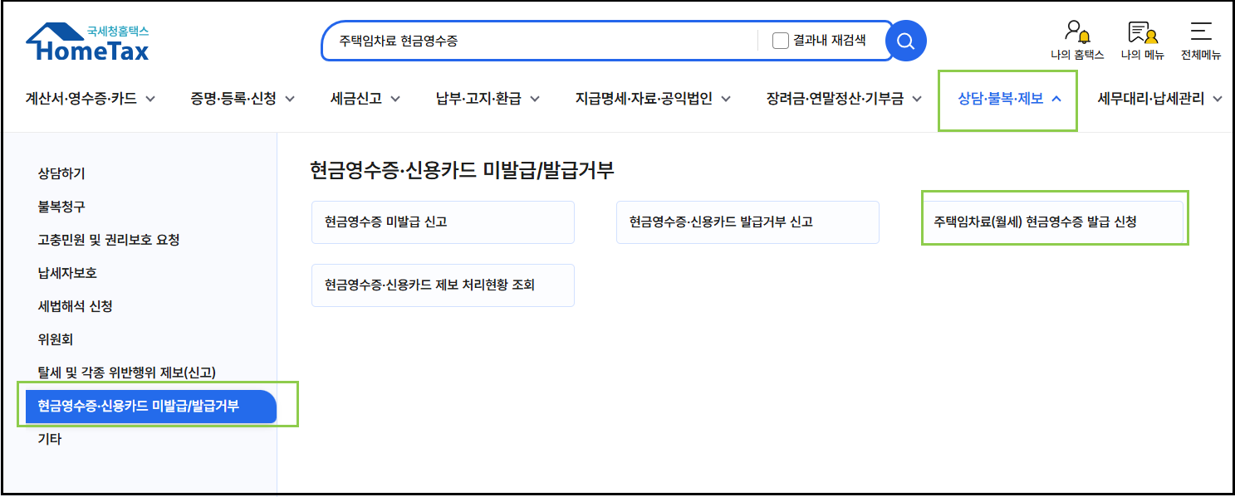
Task: Click the HomeTax logo
Action: point(86,39)
